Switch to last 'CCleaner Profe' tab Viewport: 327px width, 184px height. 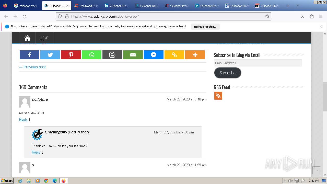[267, 6]
